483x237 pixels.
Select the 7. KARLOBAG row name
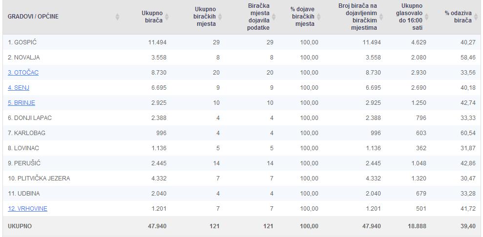point(26,133)
